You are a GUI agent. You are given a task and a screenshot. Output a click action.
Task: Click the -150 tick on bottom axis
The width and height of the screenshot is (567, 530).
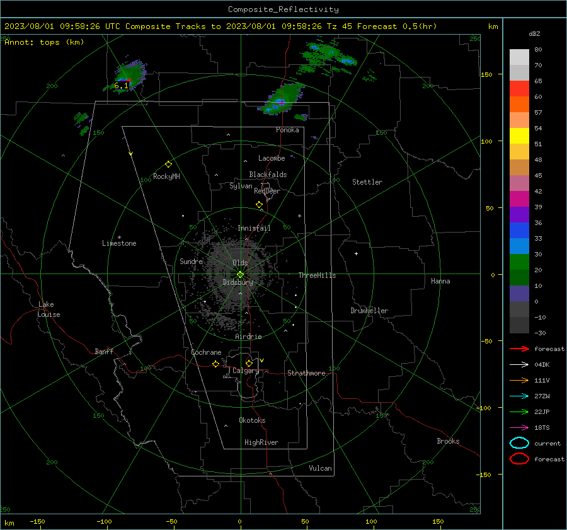point(37,521)
